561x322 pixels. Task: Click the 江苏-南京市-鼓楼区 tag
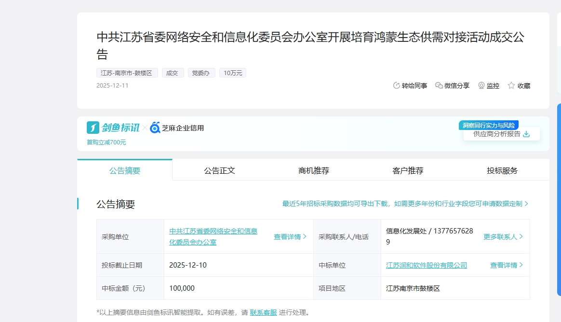127,73
